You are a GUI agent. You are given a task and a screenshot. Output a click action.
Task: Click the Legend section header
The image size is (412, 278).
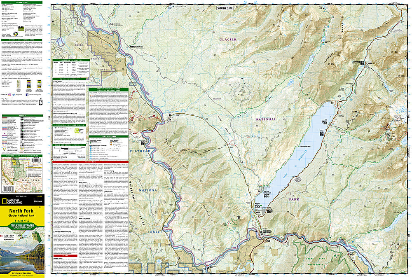(23, 115)
